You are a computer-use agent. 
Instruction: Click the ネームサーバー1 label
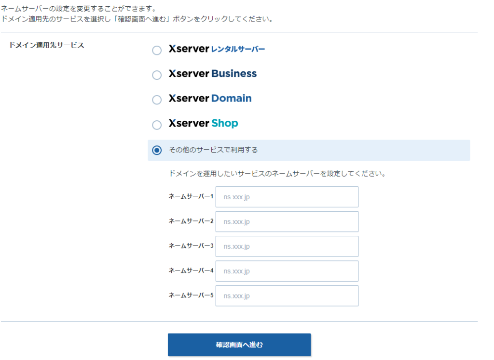pos(191,196)
